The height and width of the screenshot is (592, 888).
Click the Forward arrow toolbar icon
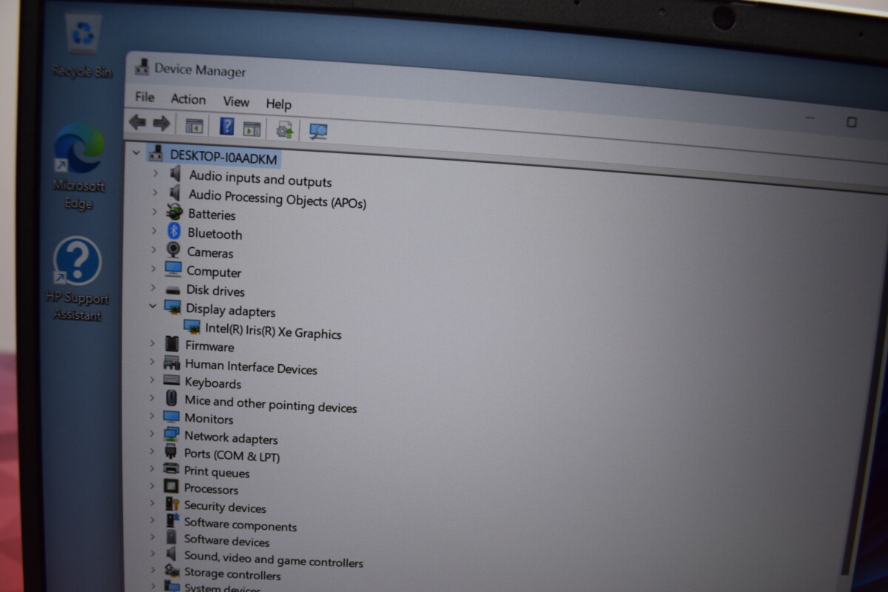(161, 124)
